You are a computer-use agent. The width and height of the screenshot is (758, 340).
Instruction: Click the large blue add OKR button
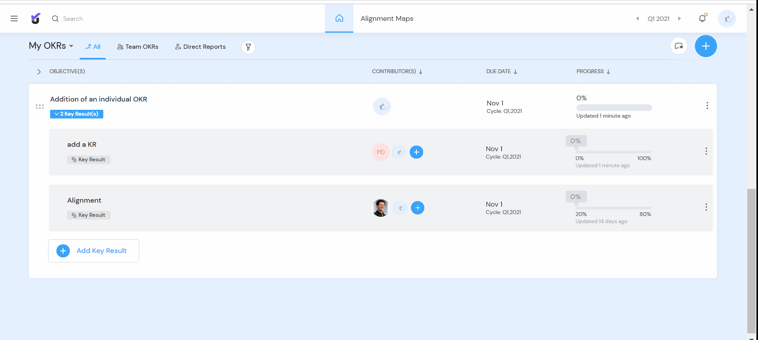point(706,46)
